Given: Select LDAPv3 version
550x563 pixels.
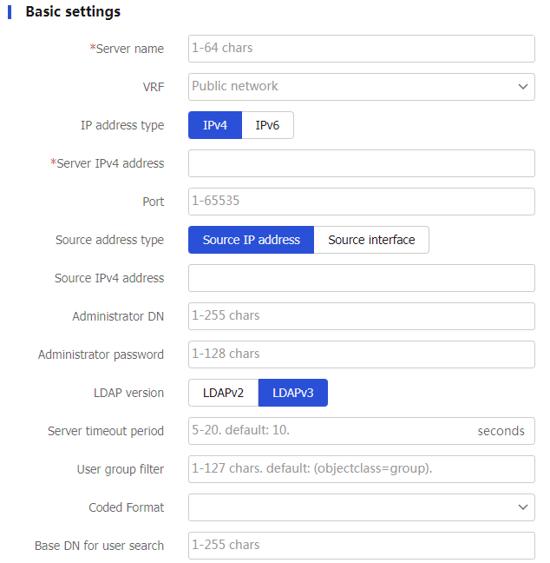Looking at the screenshot, I should 293,393.
